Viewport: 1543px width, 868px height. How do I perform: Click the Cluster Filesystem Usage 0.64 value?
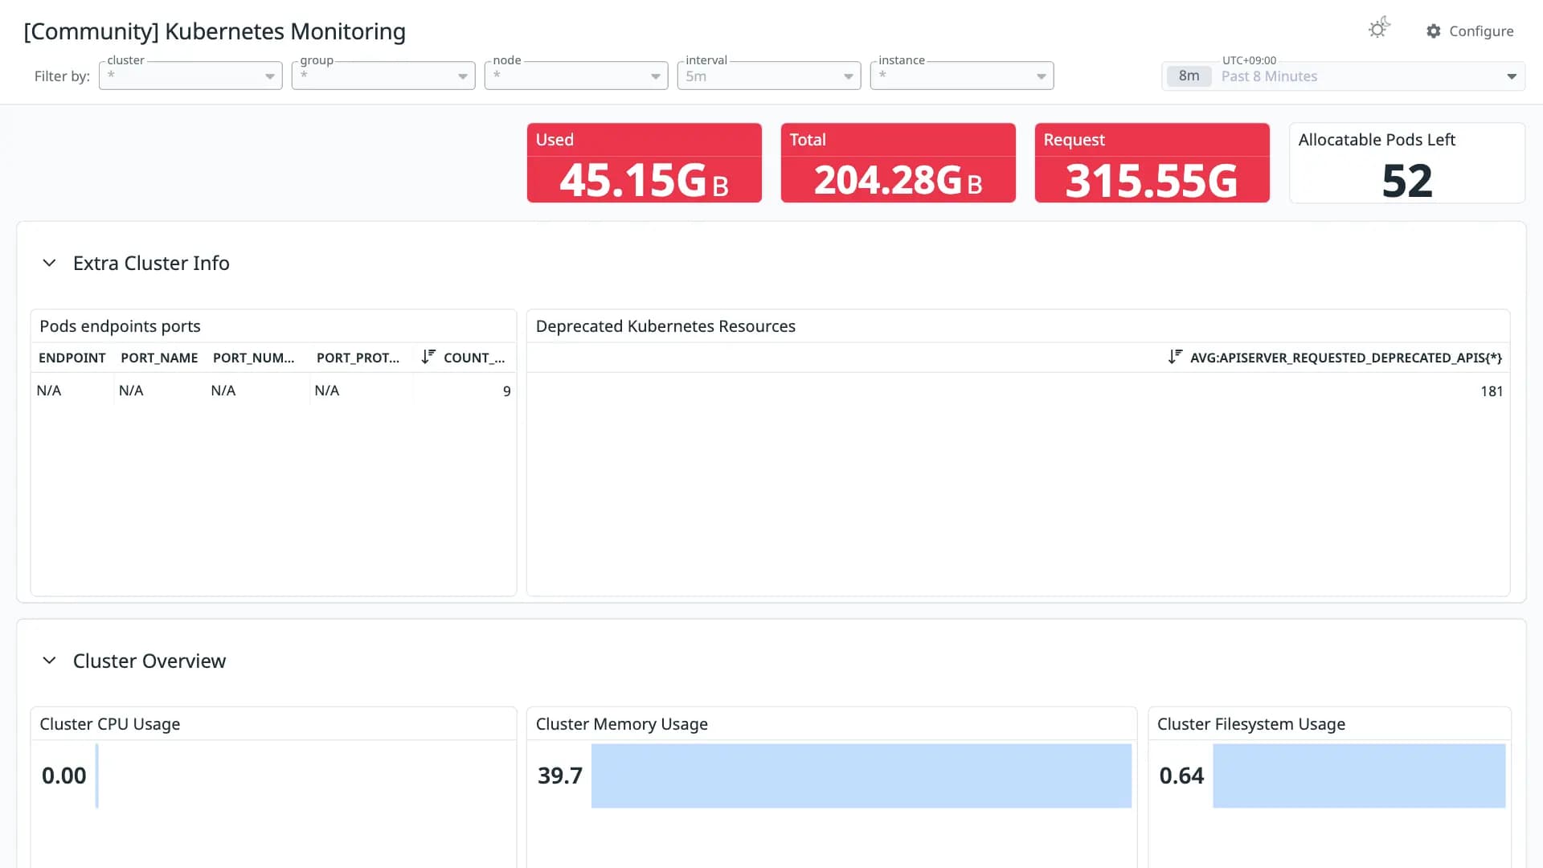click(1181, 776)
